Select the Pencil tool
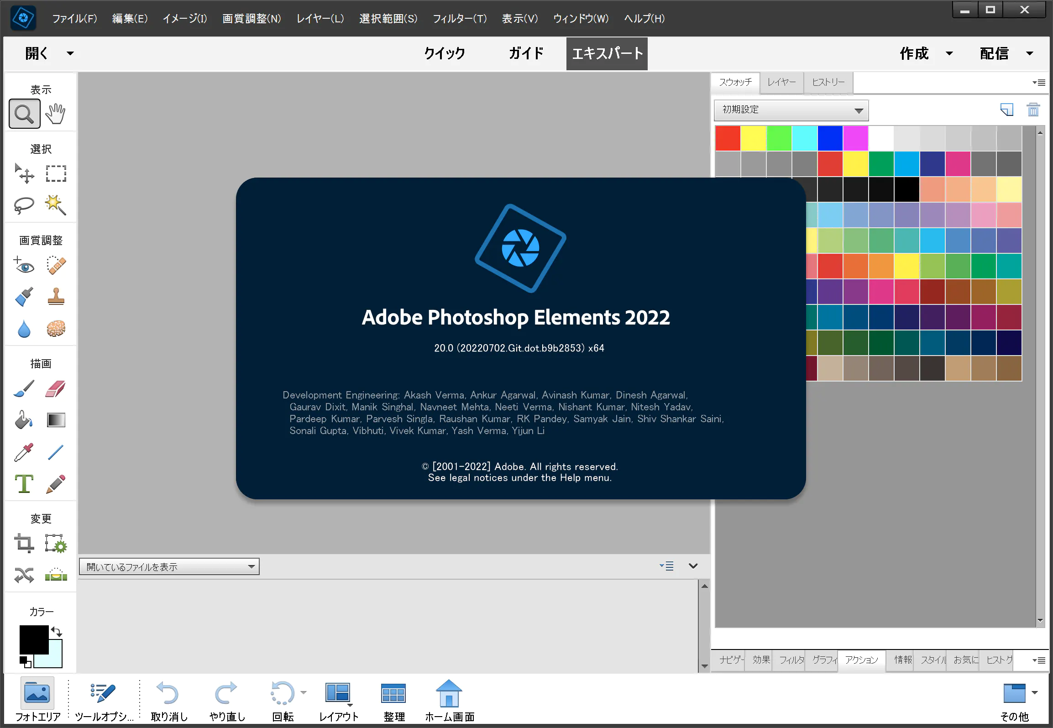The width and height of the screenshot is (1053, 728). tap(56, 484)
